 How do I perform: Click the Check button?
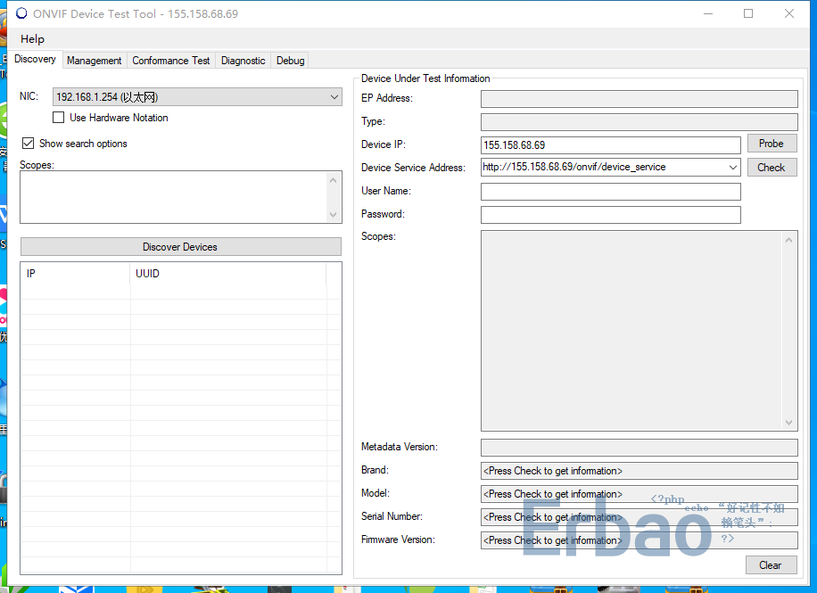(772, 168)
